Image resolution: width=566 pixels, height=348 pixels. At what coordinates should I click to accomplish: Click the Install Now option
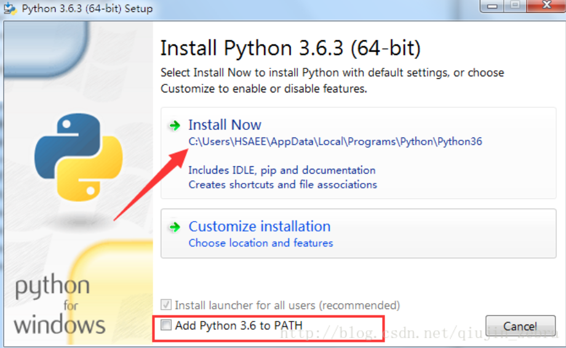(x=358, y=153)
